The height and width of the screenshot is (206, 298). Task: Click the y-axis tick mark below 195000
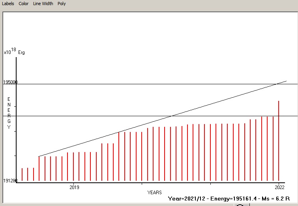[x=16, y=106]
